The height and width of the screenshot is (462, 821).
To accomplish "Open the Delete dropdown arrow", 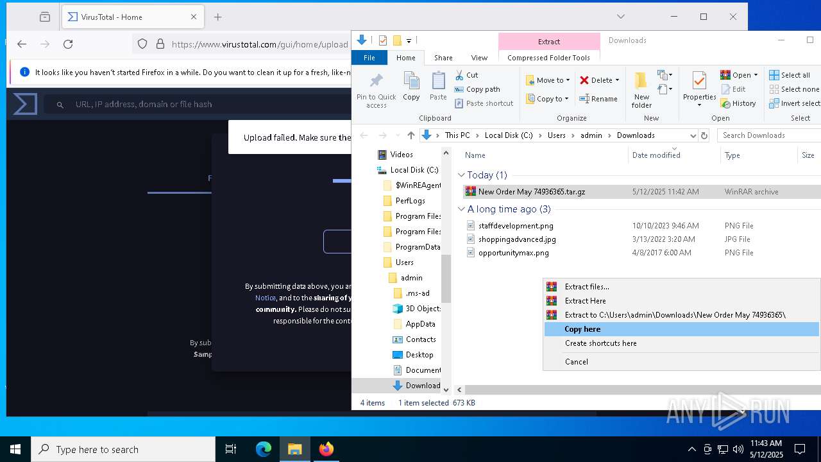I will pyautogui.click(x=617, y=80).
